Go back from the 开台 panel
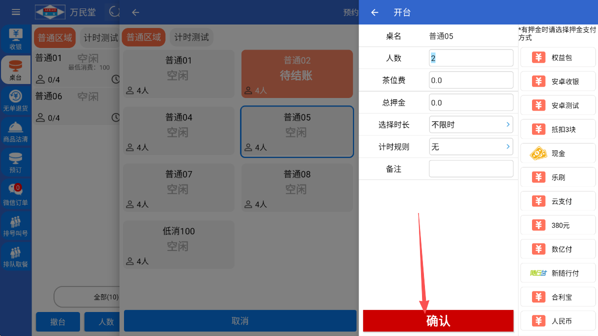The height and width of the screenshot is (336, 598). [374, 12]
